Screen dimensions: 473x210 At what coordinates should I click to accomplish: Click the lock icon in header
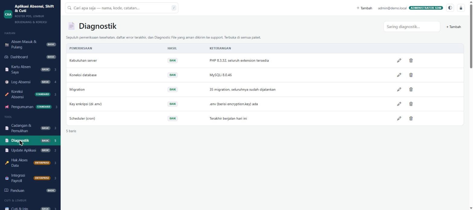[x=461, y=8]
